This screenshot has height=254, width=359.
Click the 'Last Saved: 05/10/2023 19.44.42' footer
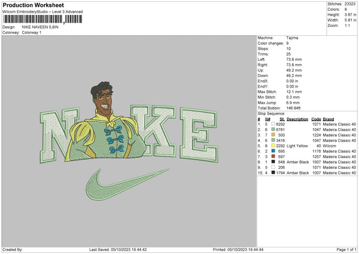coord(118,249)
